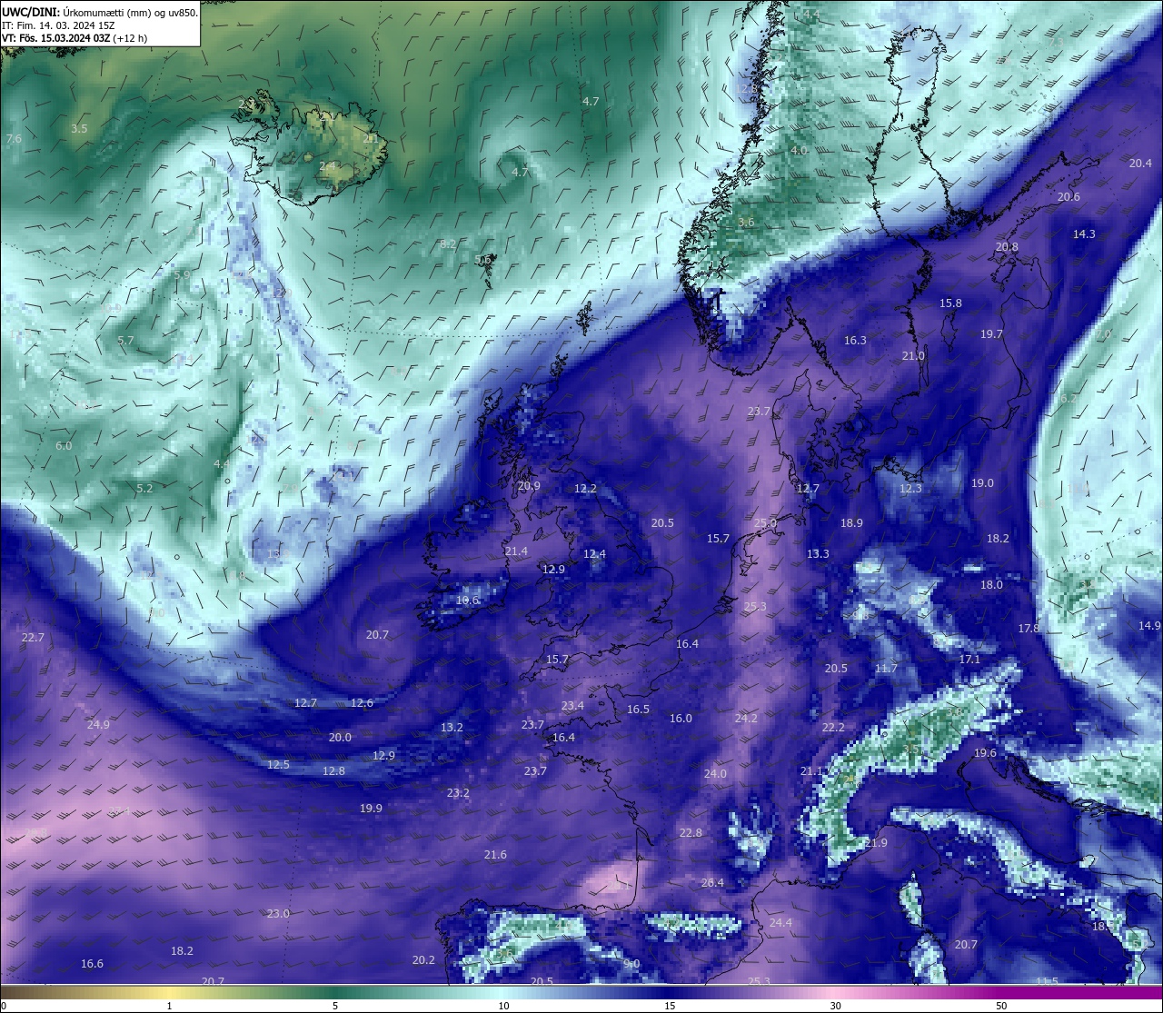Click the map value '7.6' near the left edge
This screenshot has height=1013, width=1163.
pyautogui.click(x=14, y=139)
